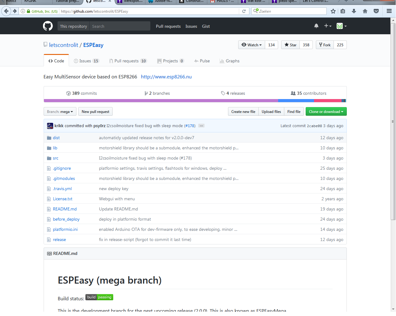The image size is (396, 316).
Task: Open platformio.ini file
Action: 65,229
